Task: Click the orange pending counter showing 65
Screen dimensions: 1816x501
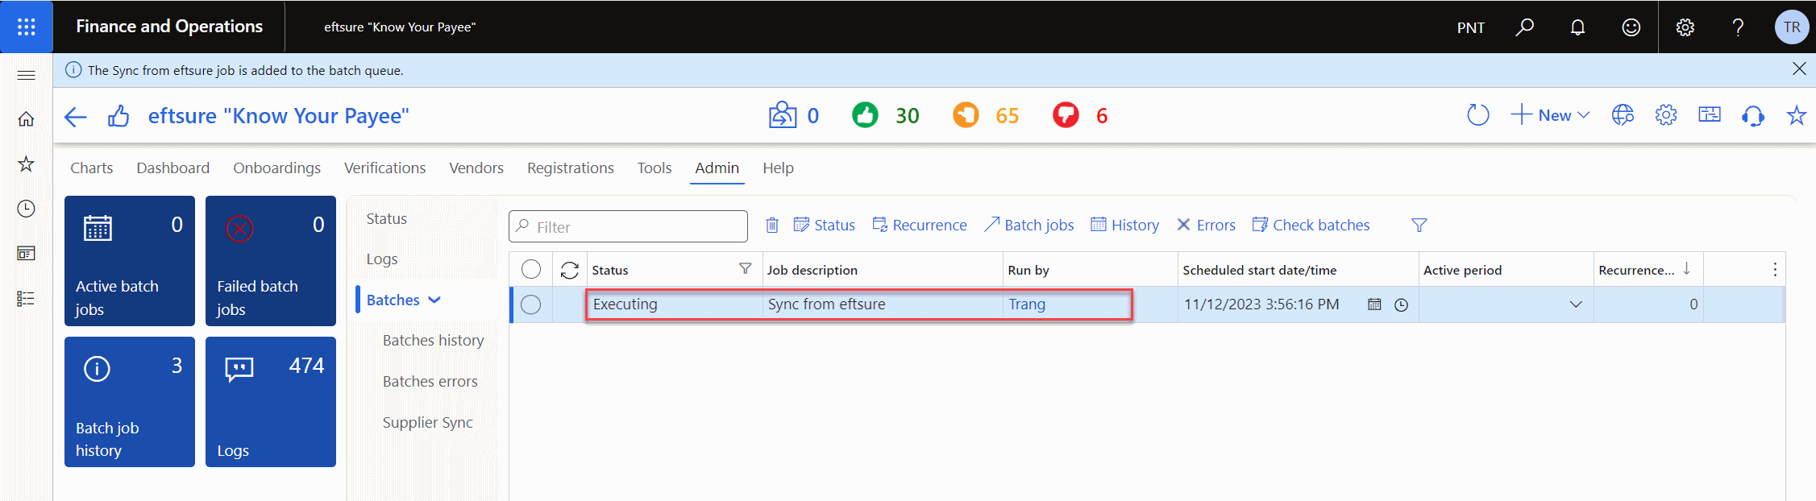Action: point(985,115)
